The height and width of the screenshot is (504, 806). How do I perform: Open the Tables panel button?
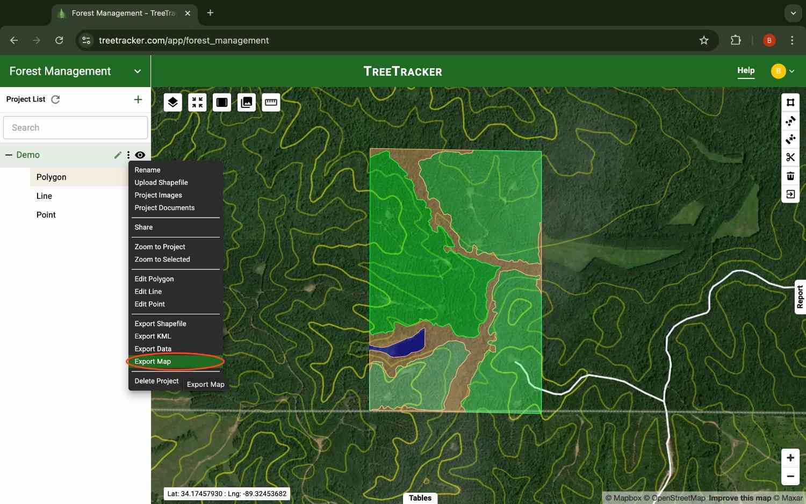420,498
